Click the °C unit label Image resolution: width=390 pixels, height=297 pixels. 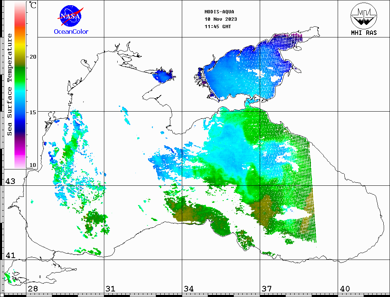(33, 5)
